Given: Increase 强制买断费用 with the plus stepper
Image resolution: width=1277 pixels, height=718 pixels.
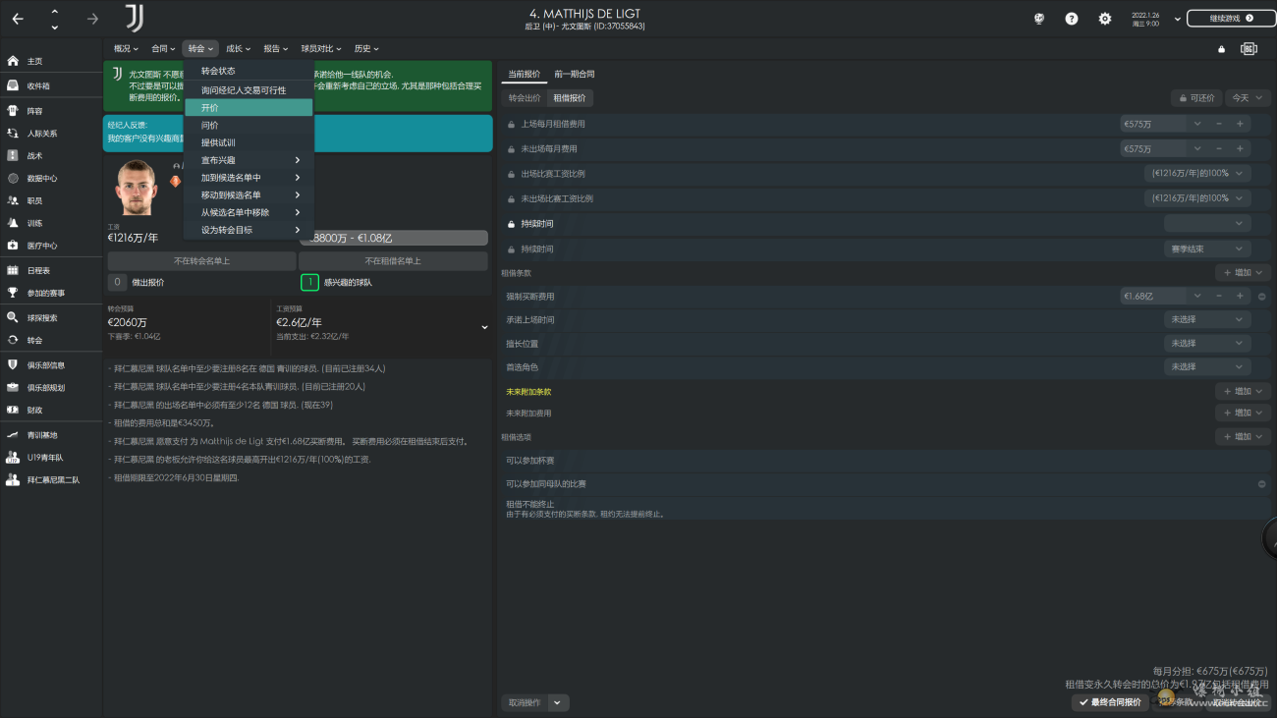Looking at the screenshot, I should coord(1240,296).
